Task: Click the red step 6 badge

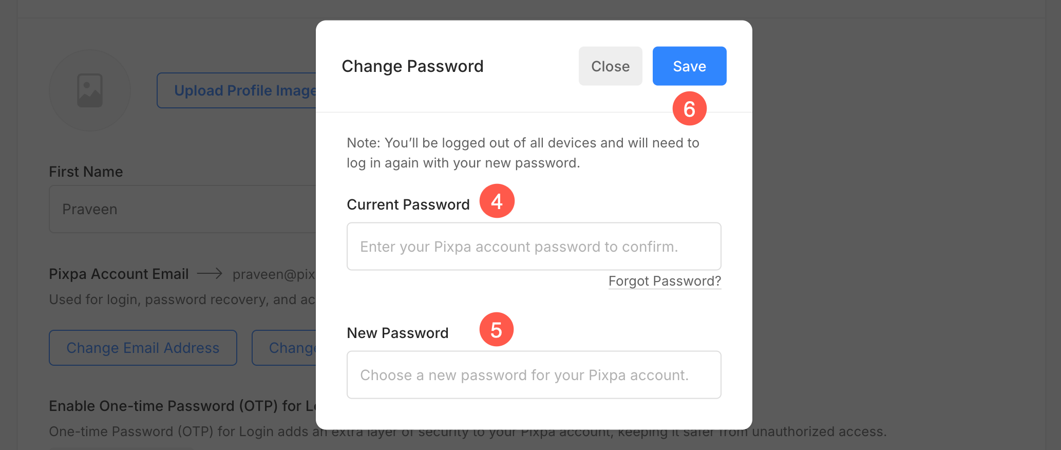Action: click(689, 108)
